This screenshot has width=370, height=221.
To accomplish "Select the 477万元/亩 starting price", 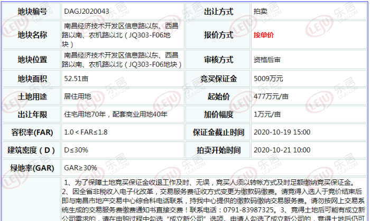I will click(271, 97).
